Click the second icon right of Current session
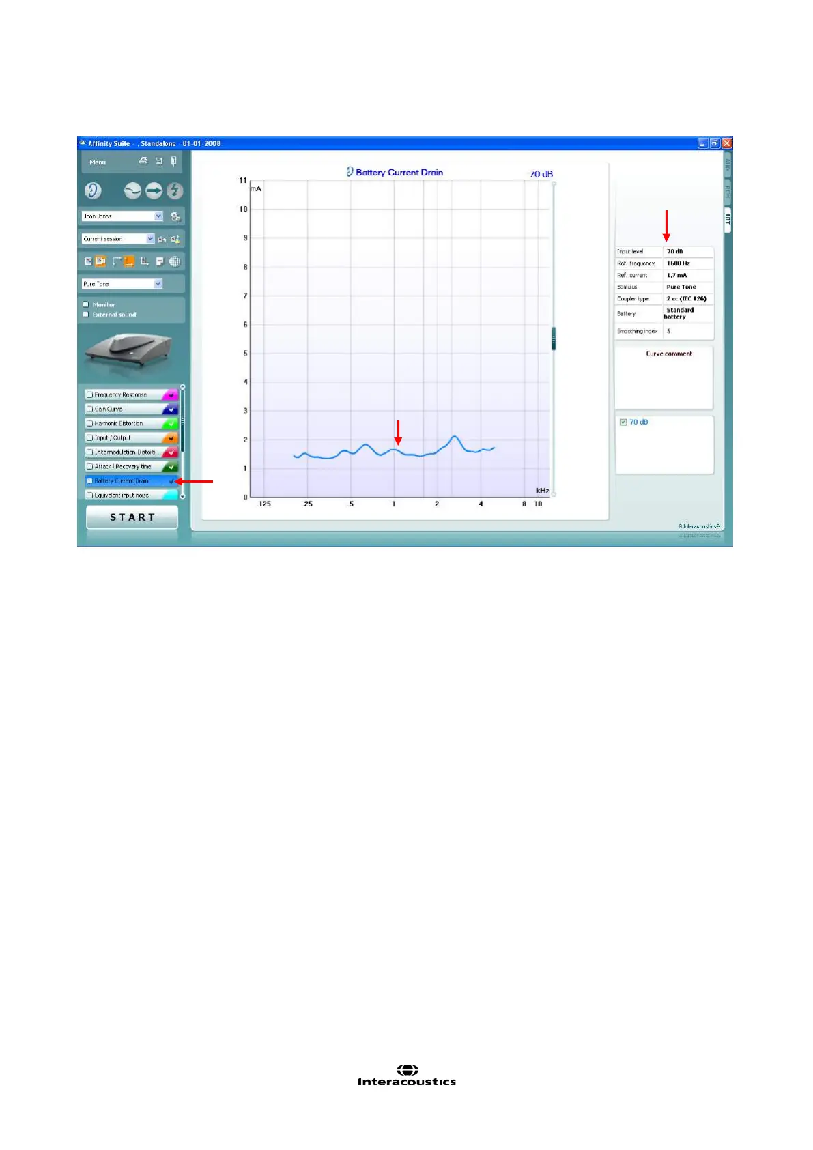This screenshot has width=813, height=1150. [x=175, y=239]
